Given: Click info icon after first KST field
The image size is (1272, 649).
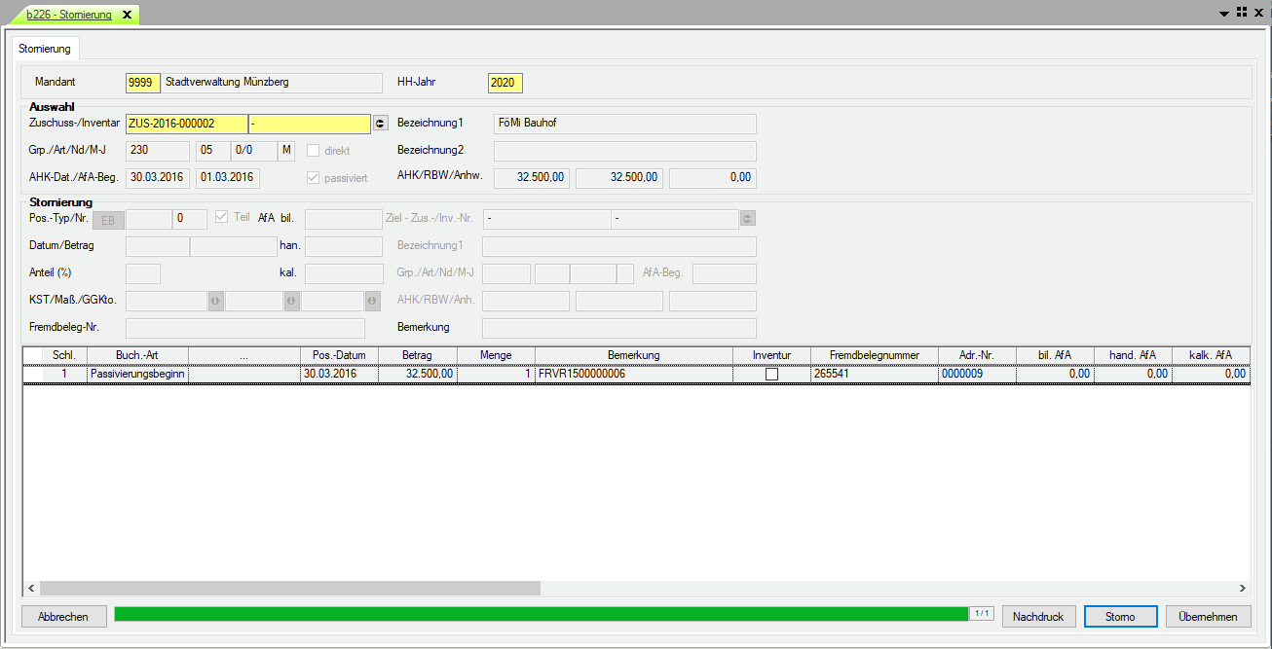Looking at the screenshot, I should (215, 302).
